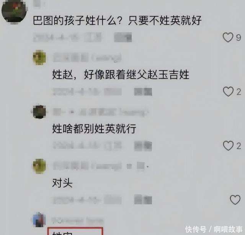This screenshot has height=235, width=245.
Task: Select reply text 姓啥都别姓英就行
Action: (94, 129)
